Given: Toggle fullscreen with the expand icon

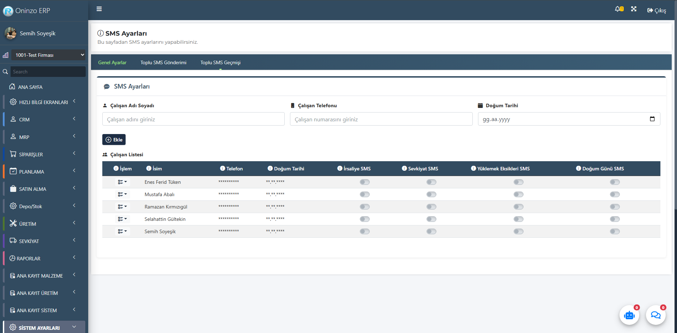Looking at the screenshot, I should click(x=634, y=9).
